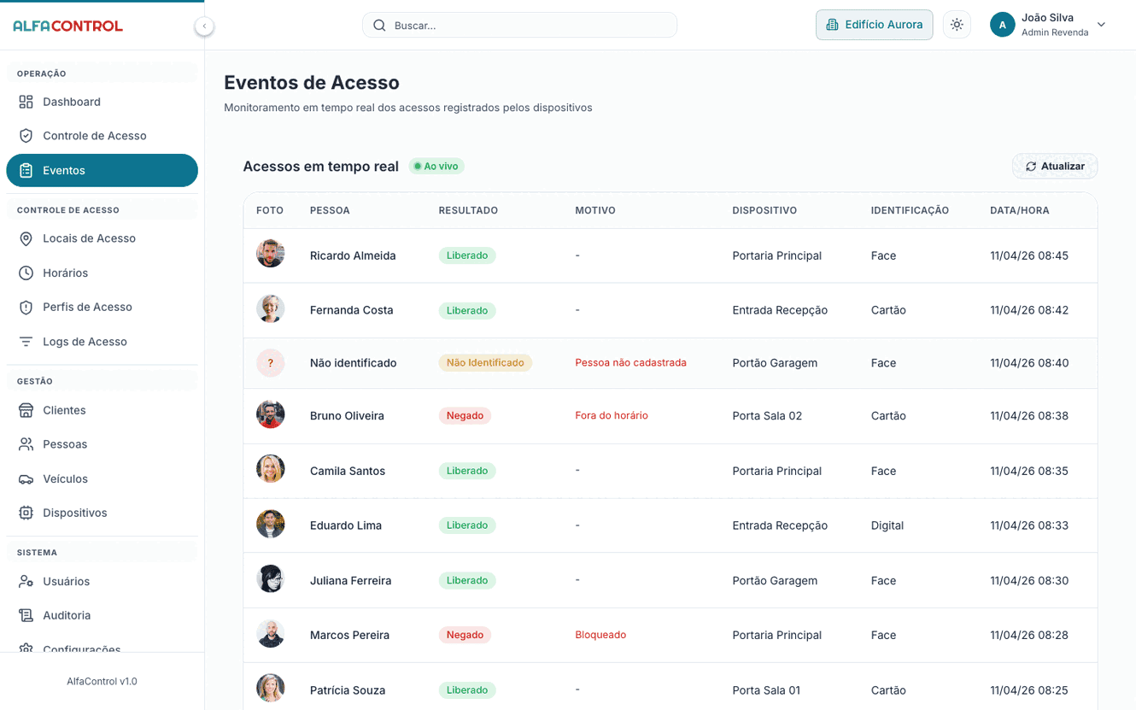1136x710 pixels.
Task: Click the Atualizar refresh button
Action: pos(1055,167)
